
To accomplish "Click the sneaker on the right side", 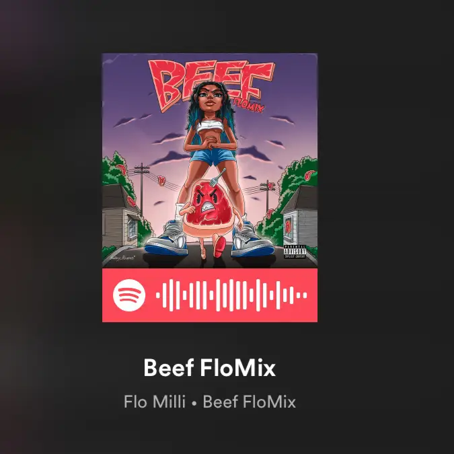I will coord(252,239).
